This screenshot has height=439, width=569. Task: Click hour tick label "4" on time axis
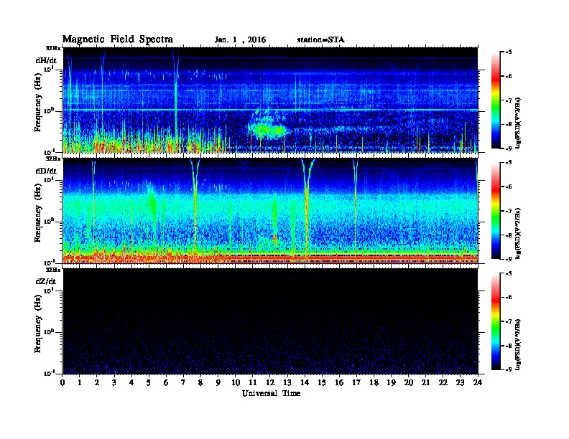tap(131, 382)
